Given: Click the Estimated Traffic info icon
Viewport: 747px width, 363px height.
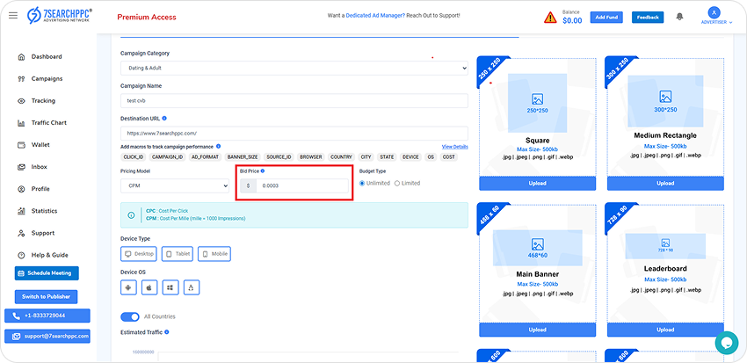Looking at the screenshot, I should pyautogui.click(x=166, y=332).
